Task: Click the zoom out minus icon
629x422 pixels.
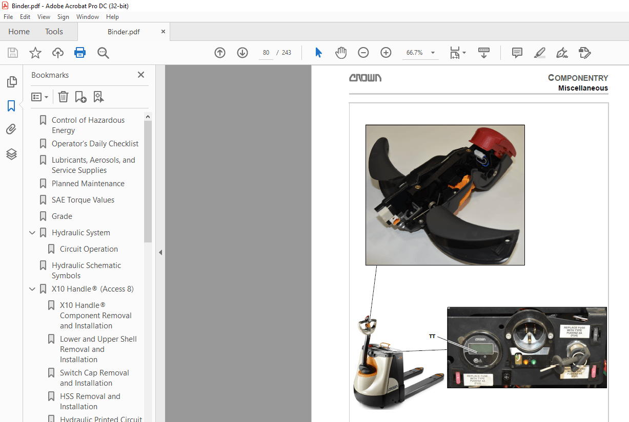Action: [x=363, y=53]
